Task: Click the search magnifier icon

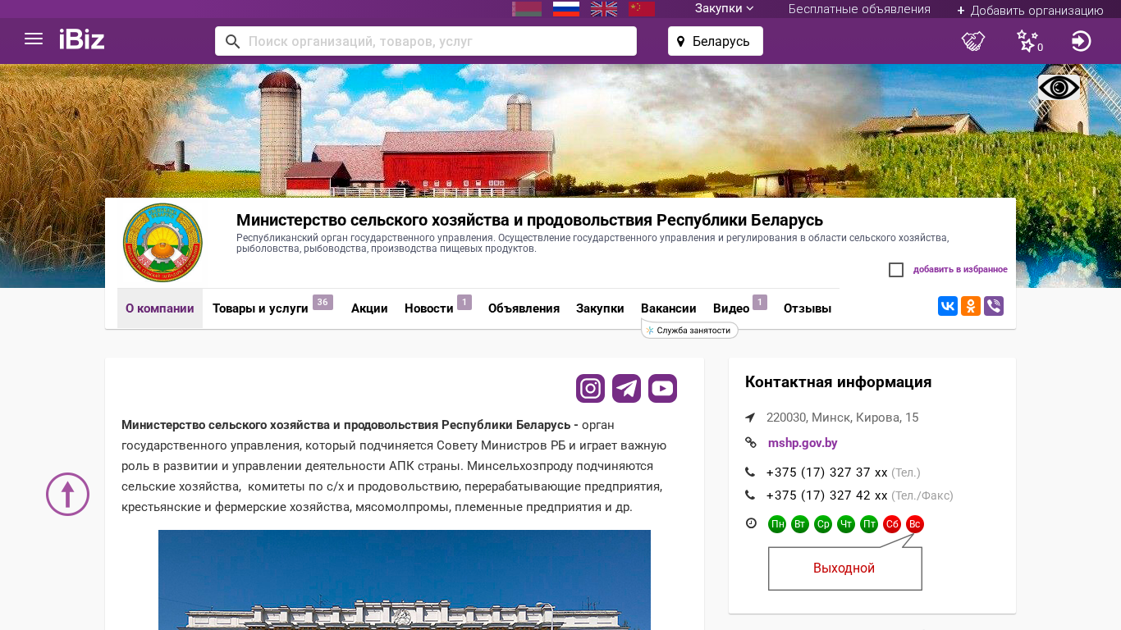Action: point(233,41)
